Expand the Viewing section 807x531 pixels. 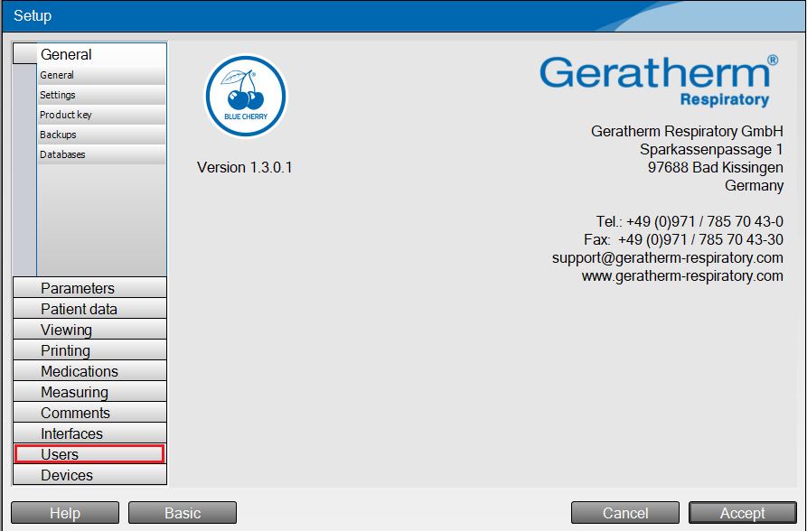[x=89, y=330]
